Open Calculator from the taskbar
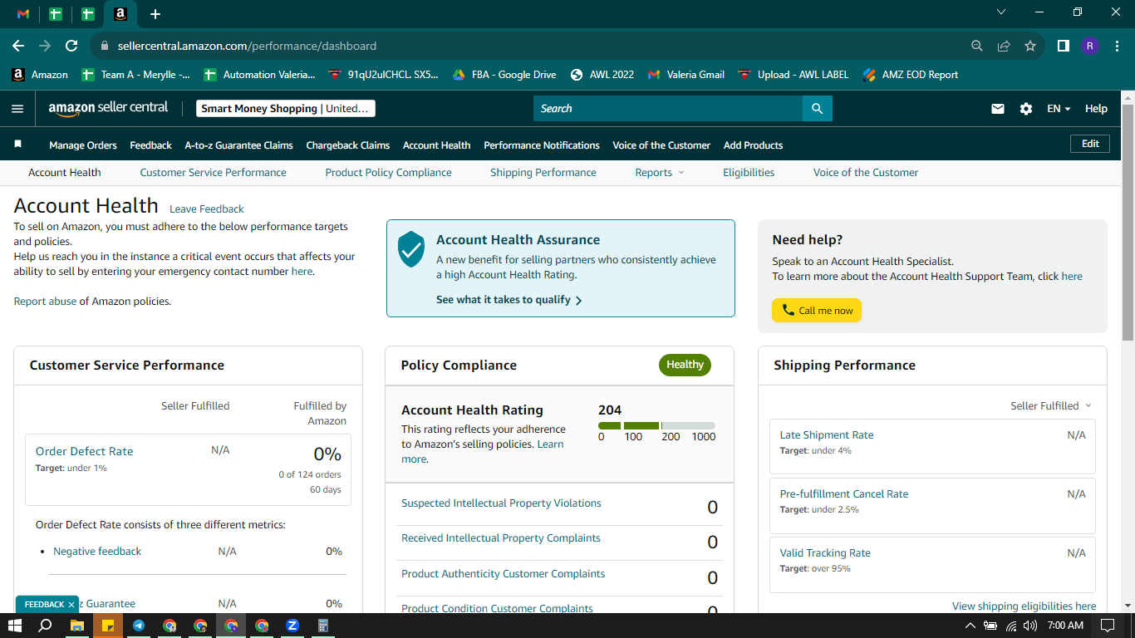The image size is (1135, 638). tap(323, 626)
